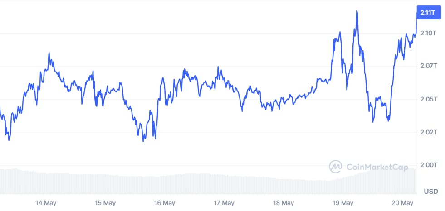This screenshot has width=445, height=211.
Task: Click the 2.02T y-axis label
Action: [428, 132]
